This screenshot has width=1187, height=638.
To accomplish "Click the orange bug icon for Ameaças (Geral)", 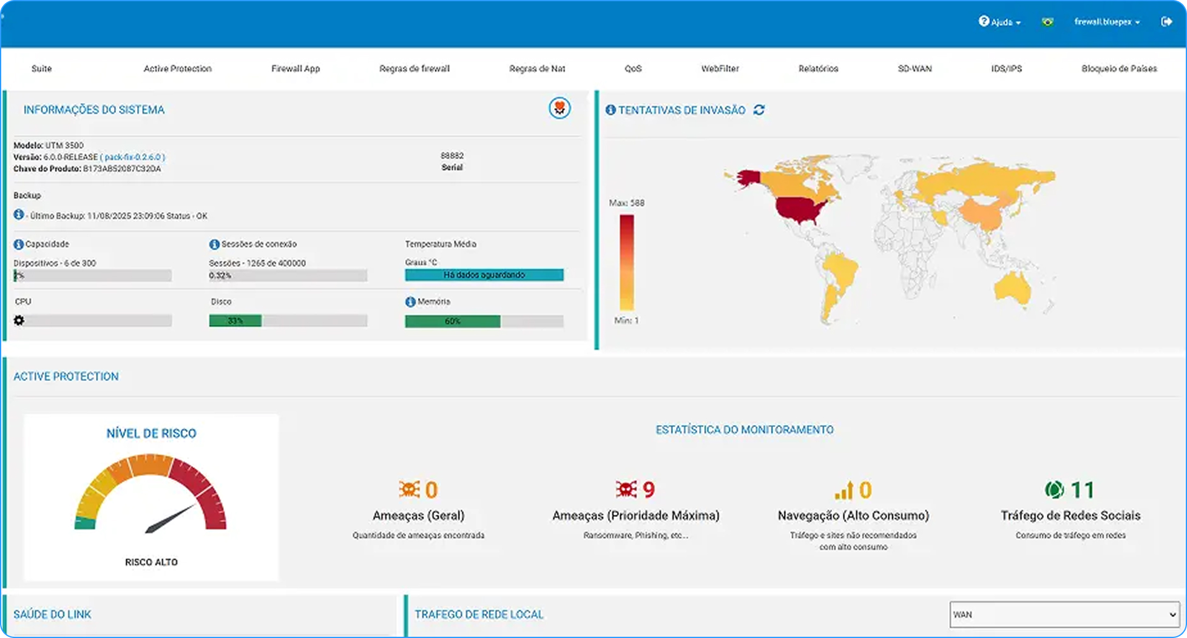I will [x=410, y=489].
